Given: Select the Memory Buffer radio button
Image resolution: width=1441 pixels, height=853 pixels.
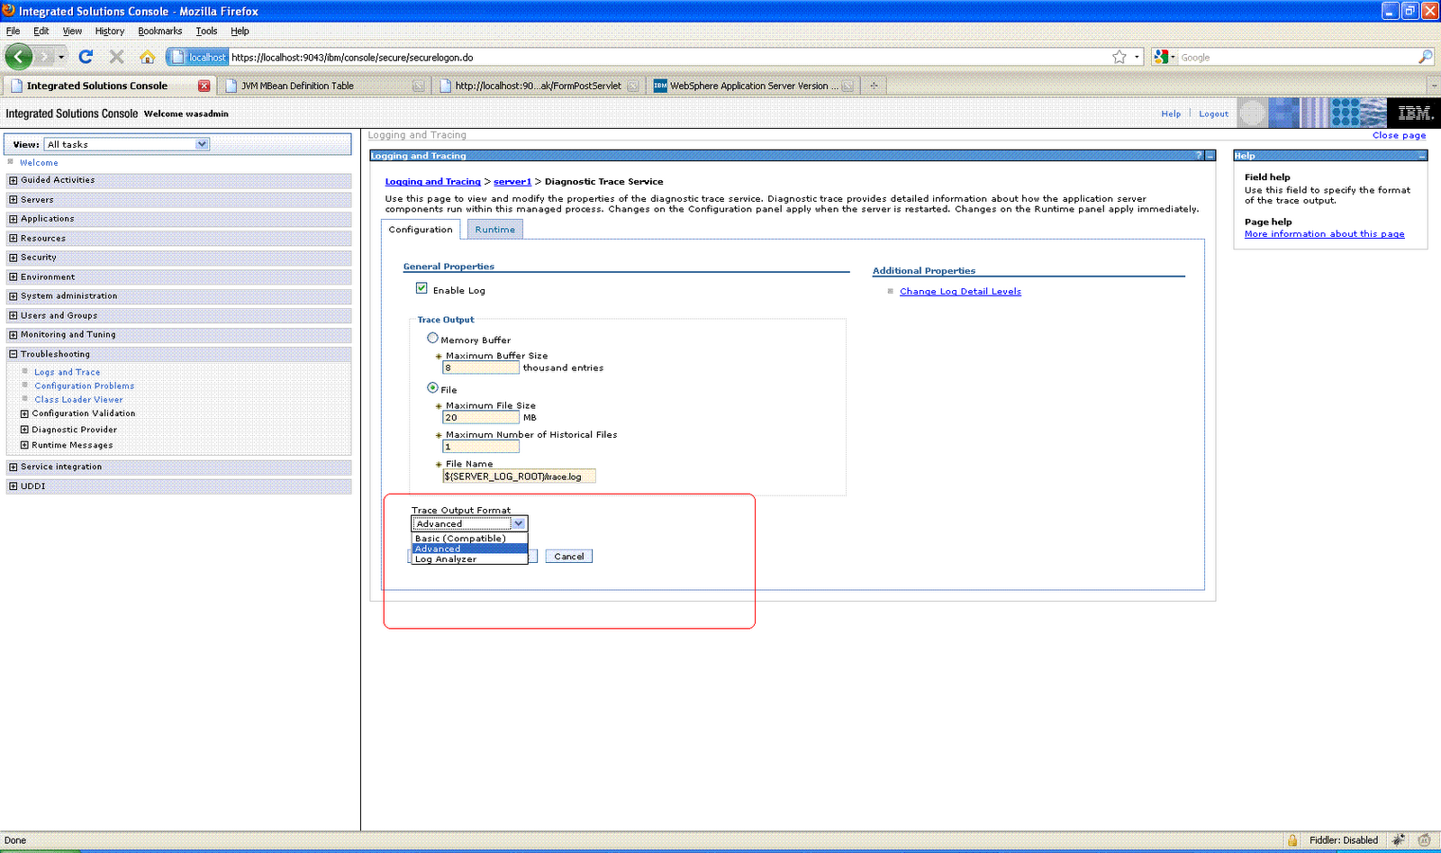Looking at the screenshot, I should pos(432,338).
